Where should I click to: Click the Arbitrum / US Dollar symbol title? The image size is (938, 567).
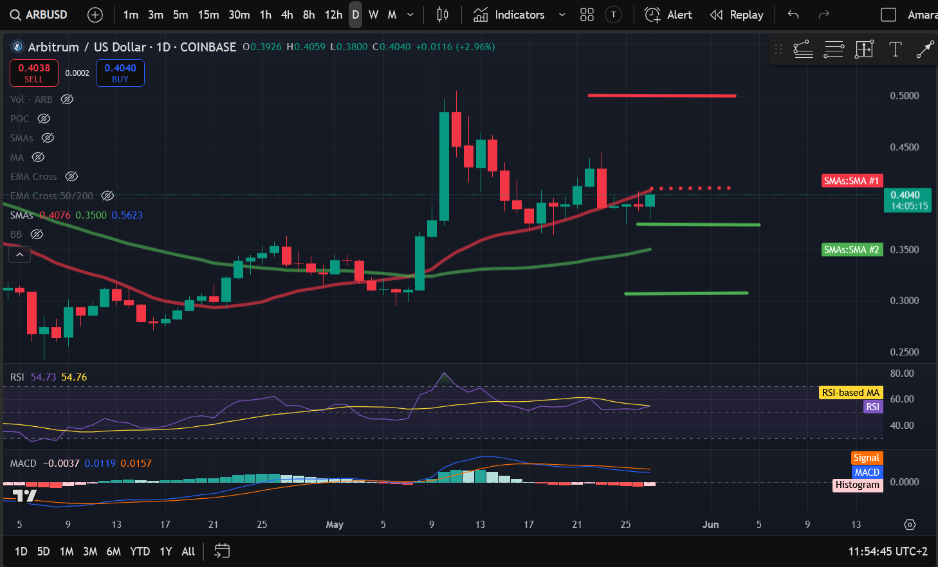[x=87, y=47]
